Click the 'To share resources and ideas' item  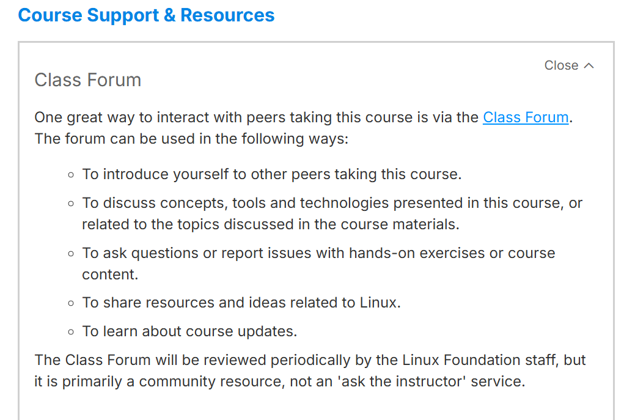[241, 303]
